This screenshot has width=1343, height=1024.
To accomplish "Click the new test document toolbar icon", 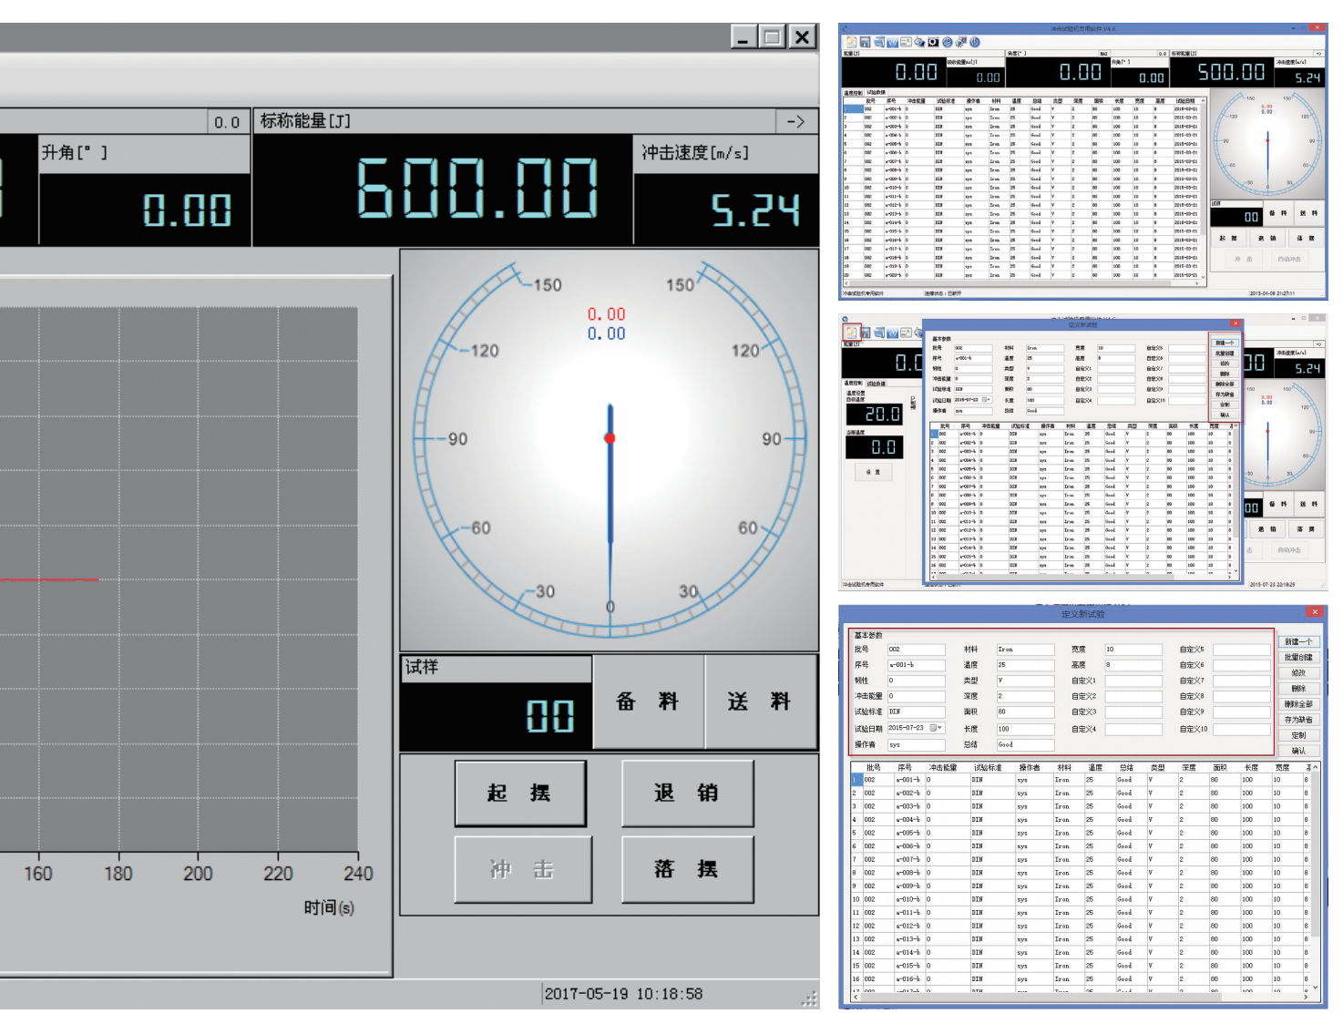I will pos(851,42).
